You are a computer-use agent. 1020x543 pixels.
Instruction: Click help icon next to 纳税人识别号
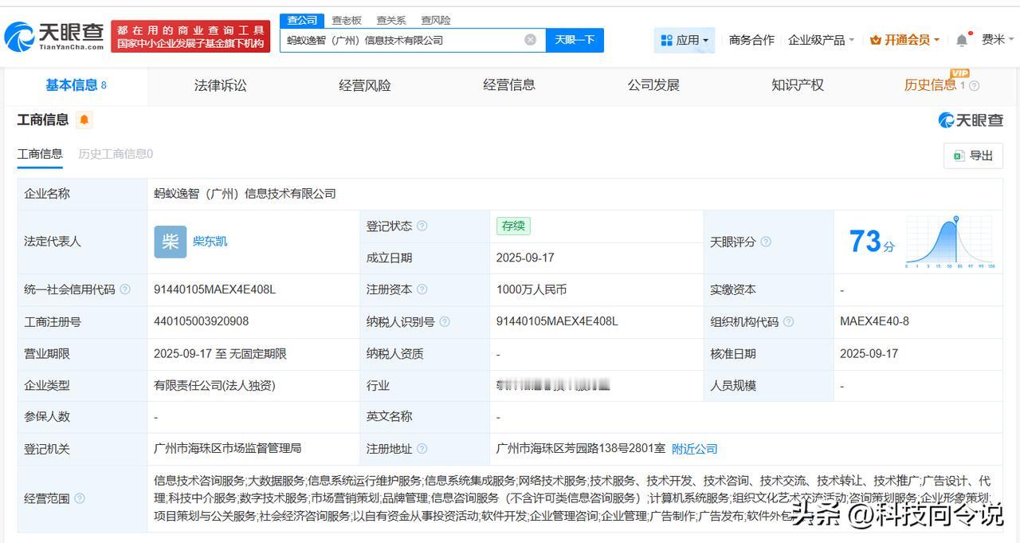[444, 321]
